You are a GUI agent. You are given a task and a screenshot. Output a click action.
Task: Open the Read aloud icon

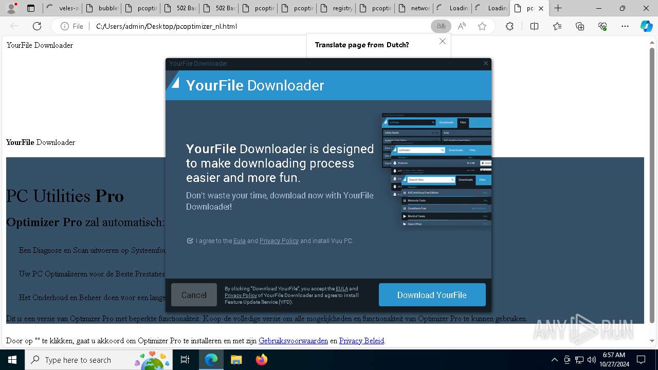click(x=462, y=26)
